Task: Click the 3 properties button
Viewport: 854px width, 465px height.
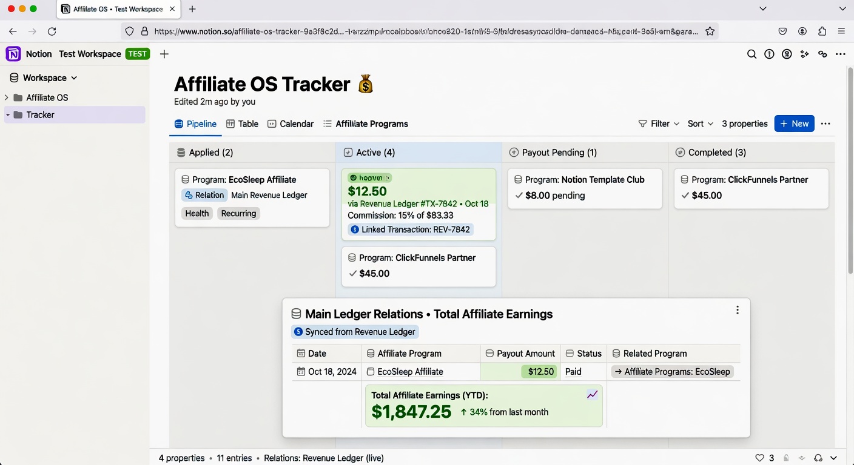Action: pos(745,124)
